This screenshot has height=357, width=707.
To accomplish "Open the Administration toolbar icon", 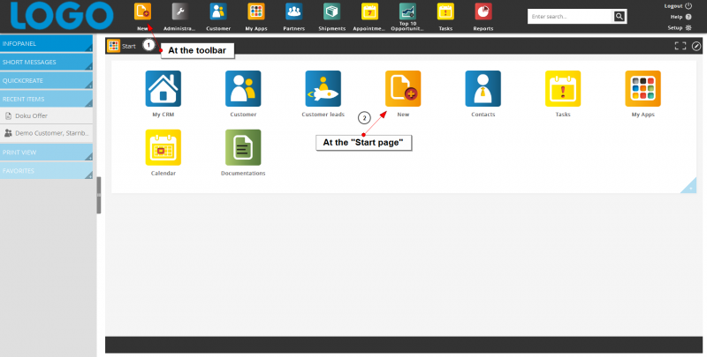I will click(180, 12).
